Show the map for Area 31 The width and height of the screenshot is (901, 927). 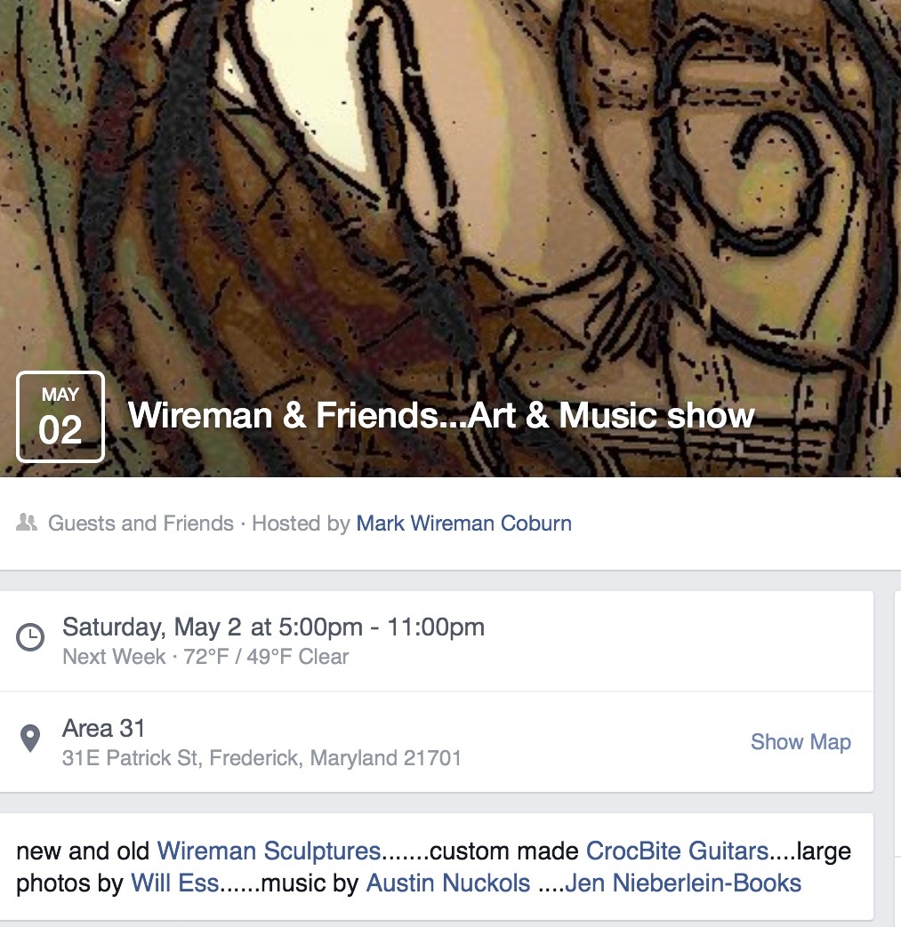[800, 742]
